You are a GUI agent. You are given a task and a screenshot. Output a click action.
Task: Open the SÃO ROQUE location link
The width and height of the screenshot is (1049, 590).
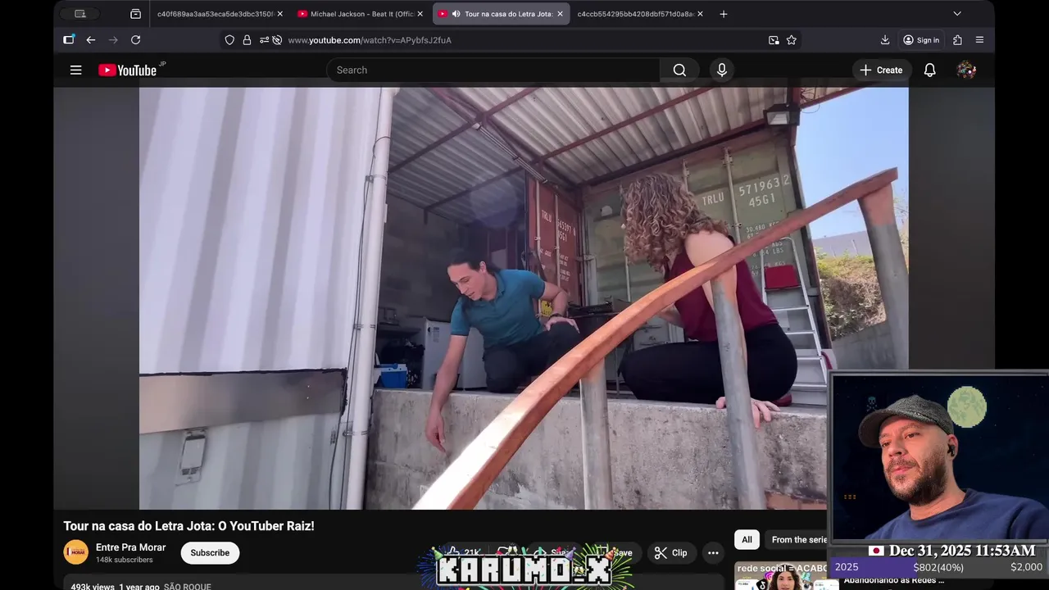pos(188,587)
